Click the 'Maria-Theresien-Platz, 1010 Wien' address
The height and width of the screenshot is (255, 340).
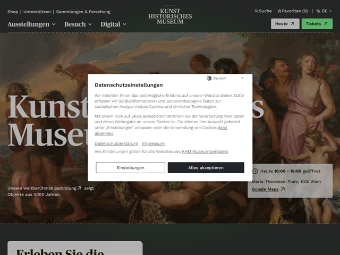tap(286, 182)
